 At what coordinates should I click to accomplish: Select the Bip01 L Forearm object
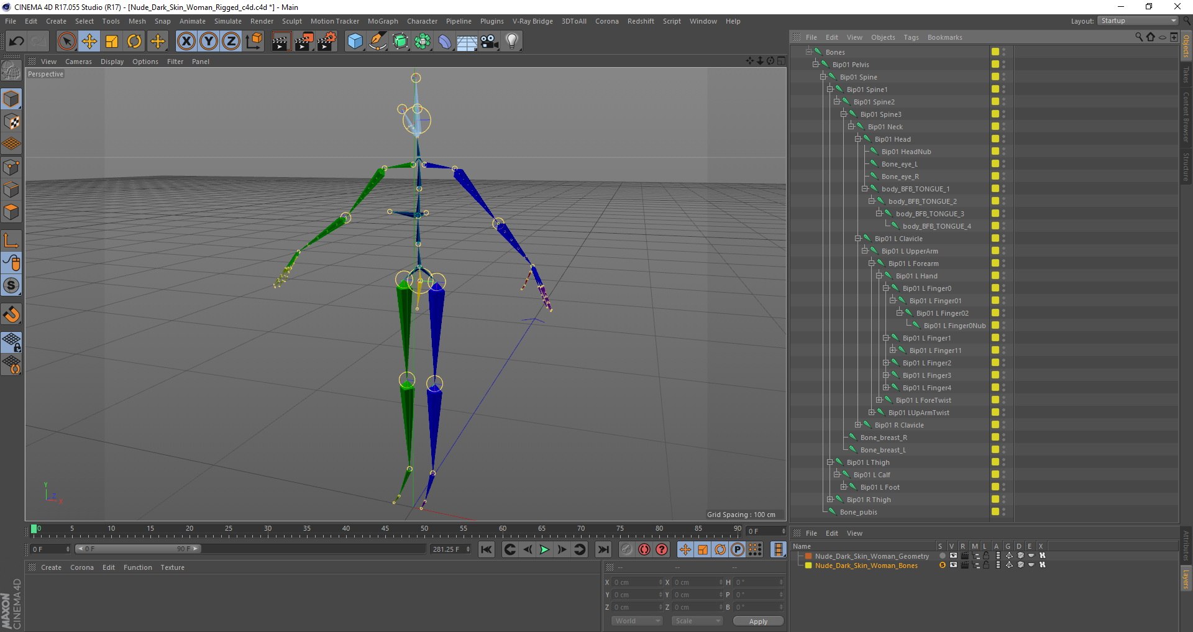[913, 263]
